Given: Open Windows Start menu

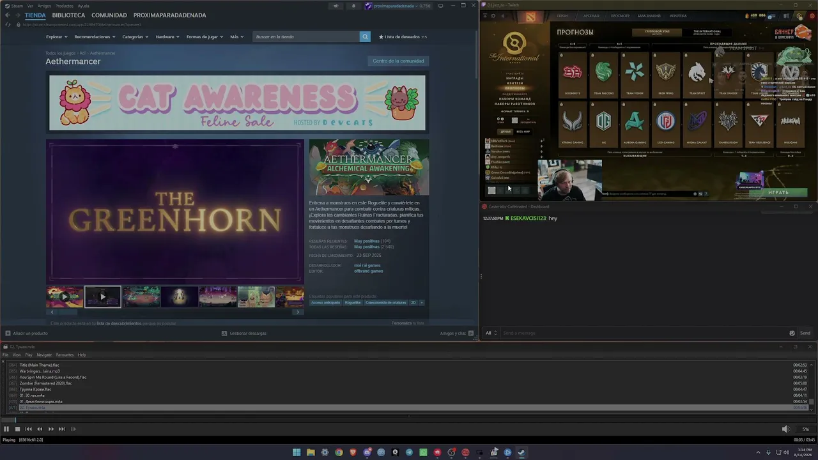Looking at the screenshot, I should point(297,452).
